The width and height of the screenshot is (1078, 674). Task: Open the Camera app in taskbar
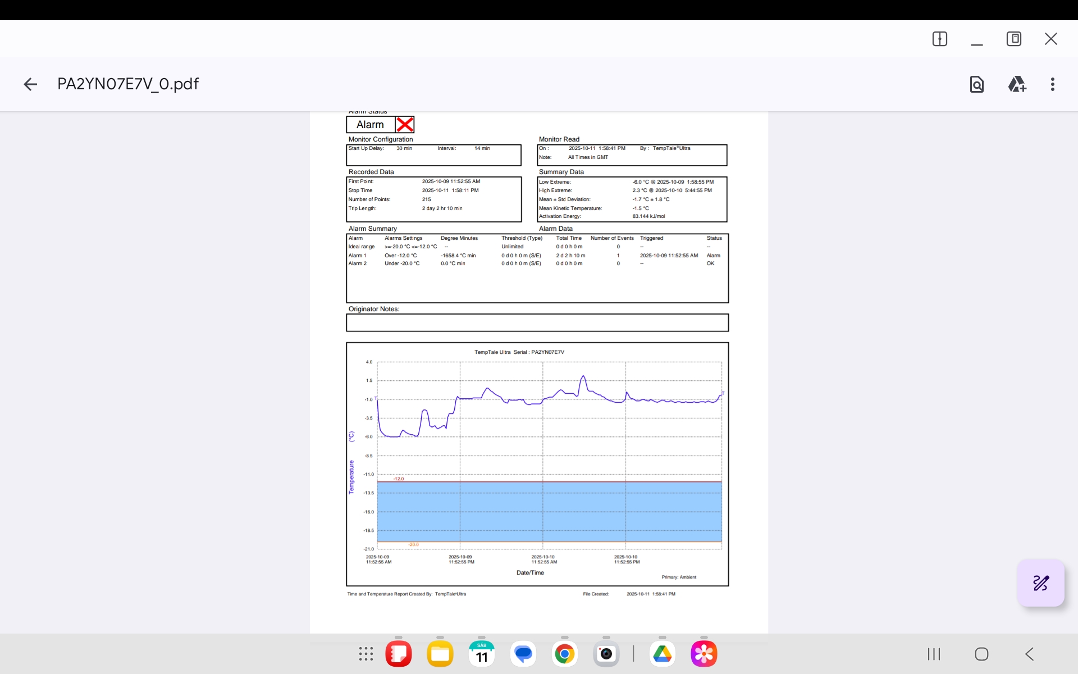pos(606,654)
